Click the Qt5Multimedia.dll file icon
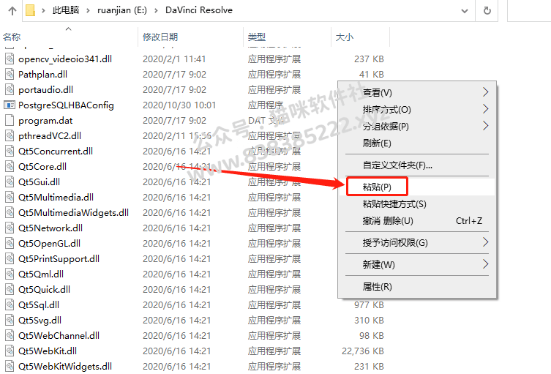 (x=10, y=197)
